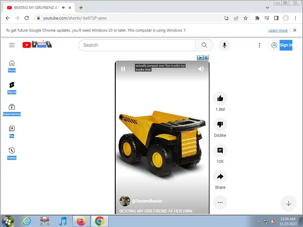The height and width of the screenshot is (227, 303).
Task: Select the BEATING MY GIRLFRIEND tab
Action: 36,8
